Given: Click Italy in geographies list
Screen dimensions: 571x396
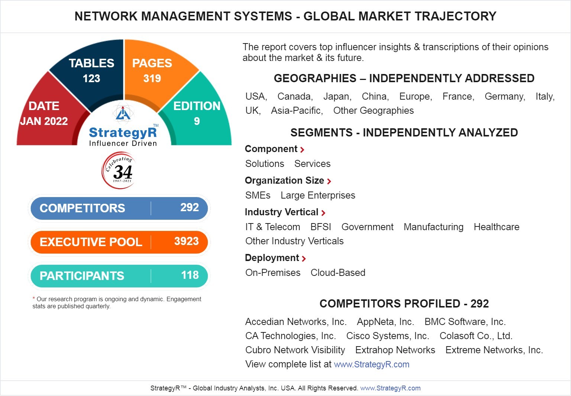Looking at the screenshot, I should pos(545,97).
